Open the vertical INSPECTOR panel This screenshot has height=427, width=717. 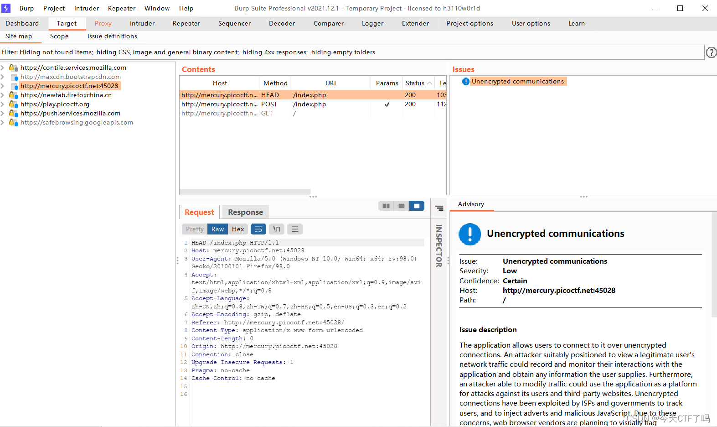tap(439, 246)
